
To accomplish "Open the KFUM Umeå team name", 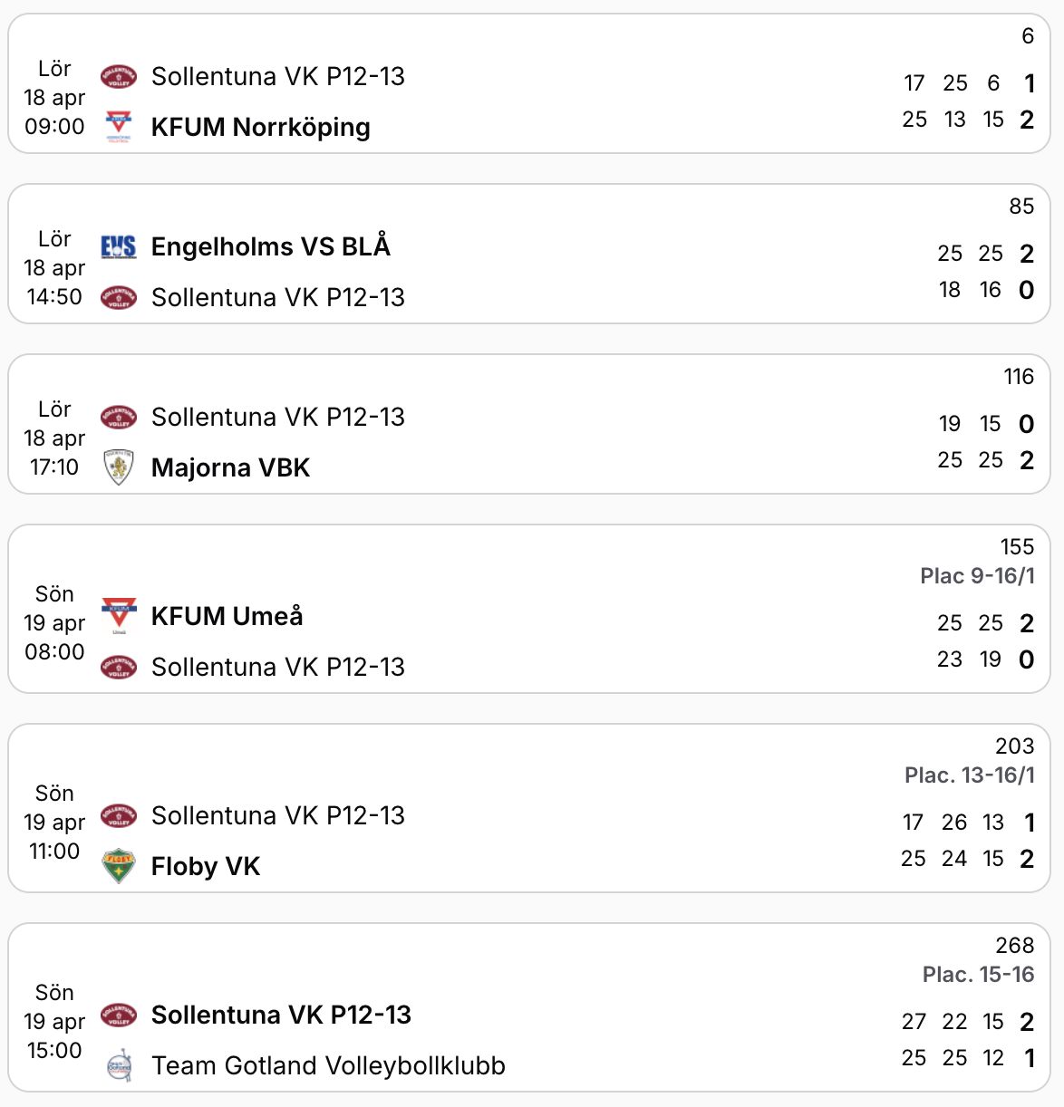I will tap(227, 616).
